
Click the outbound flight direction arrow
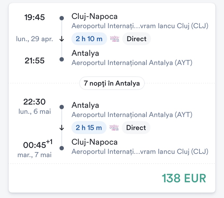[62, 39]
